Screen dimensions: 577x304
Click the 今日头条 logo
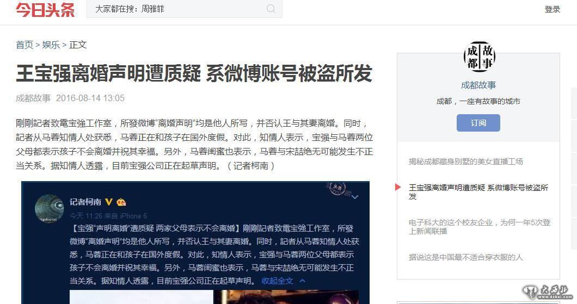pos(45,9)
